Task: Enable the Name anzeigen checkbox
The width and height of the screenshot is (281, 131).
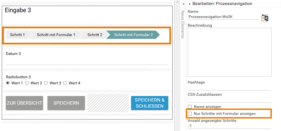Action: click(190, 107)
